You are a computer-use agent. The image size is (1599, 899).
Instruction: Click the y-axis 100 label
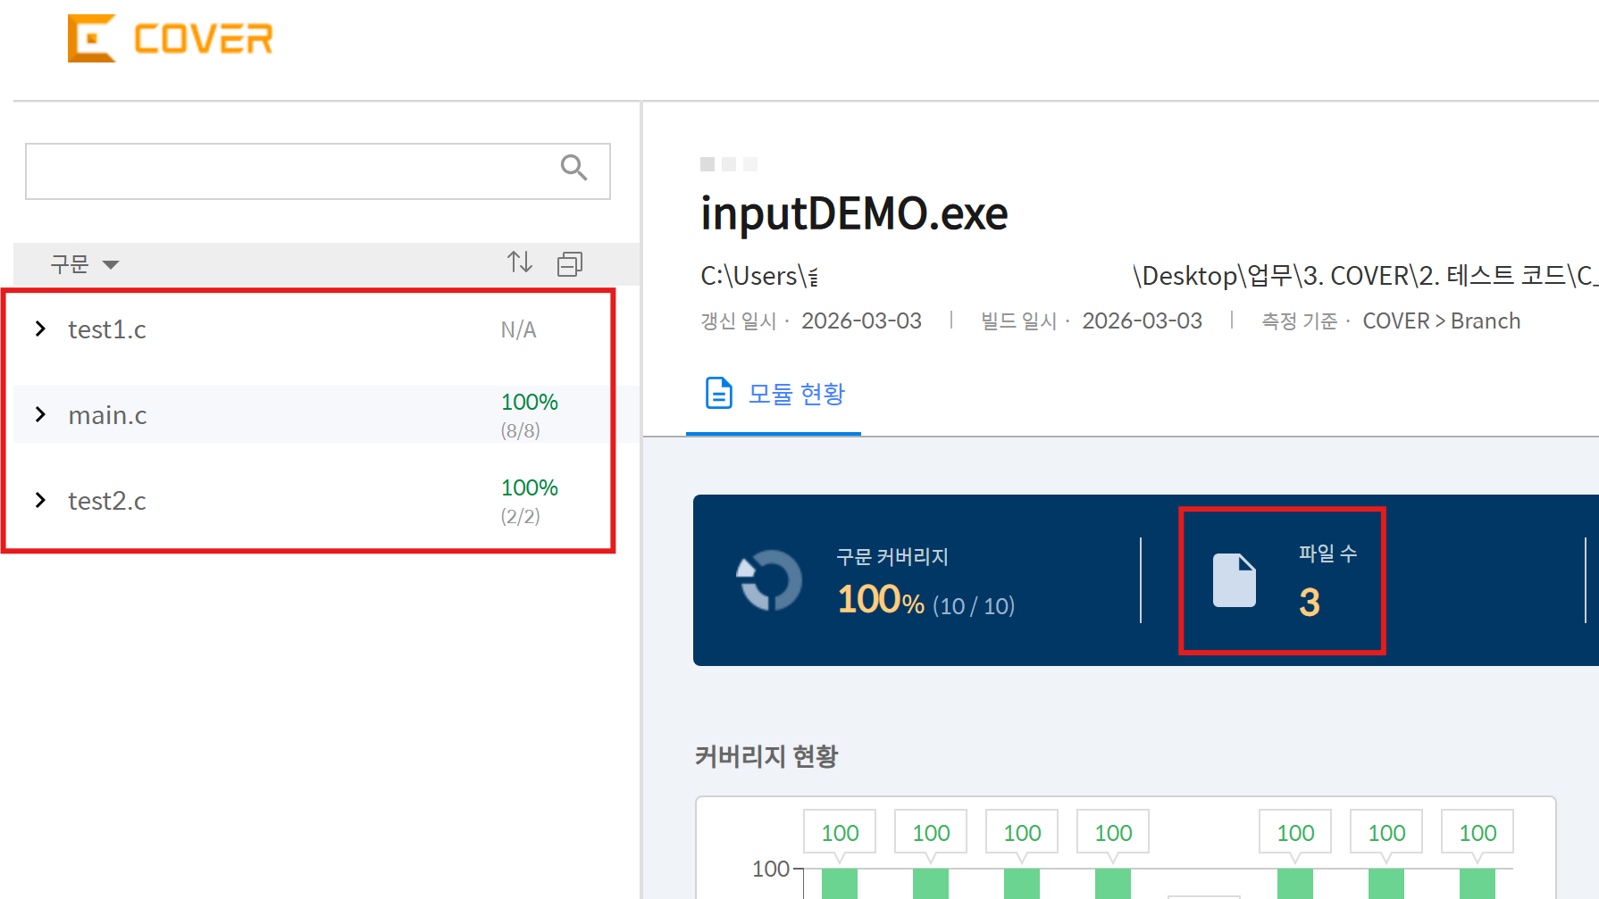point(770,869)
